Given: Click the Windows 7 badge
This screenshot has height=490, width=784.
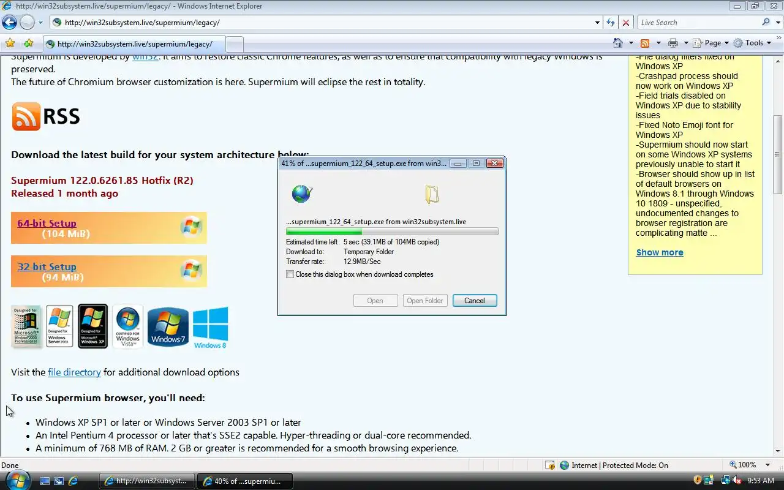Looking at the screenshot, I should coord(168,326).
